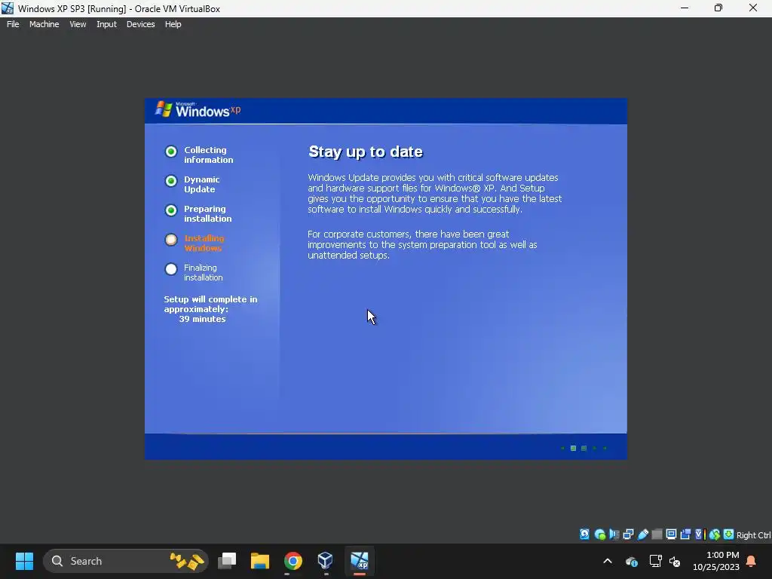This screenshot has height=579, width=772.
Task: Open the Windows Start menu
Action: tap(24, 561)
